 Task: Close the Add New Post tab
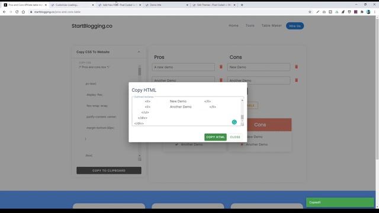(140, 5)
